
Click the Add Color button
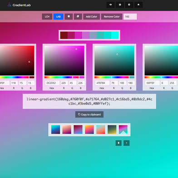(91, 17)
